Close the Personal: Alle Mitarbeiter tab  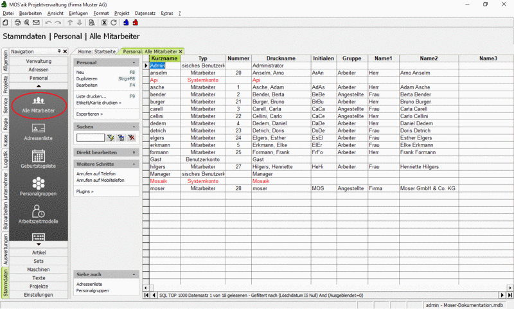click(x=181, y=51)
